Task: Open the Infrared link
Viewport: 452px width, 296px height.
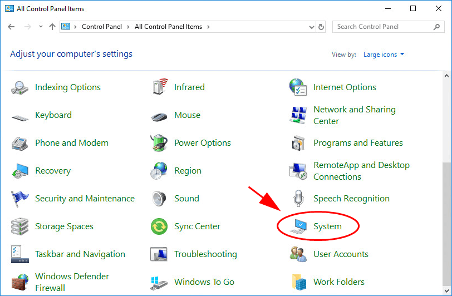Action: coord(189,87)
